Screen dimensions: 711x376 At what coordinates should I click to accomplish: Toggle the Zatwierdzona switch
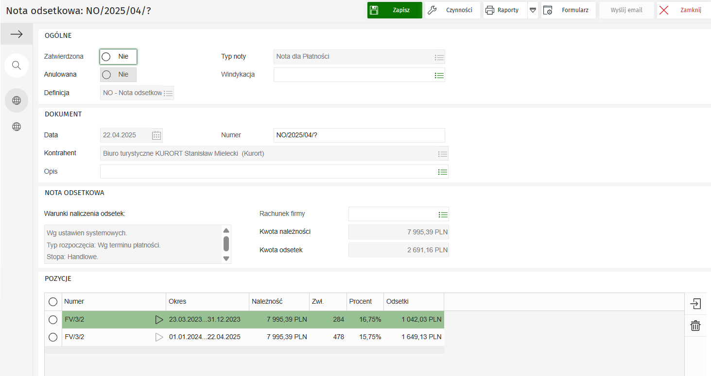click(118, 57)
